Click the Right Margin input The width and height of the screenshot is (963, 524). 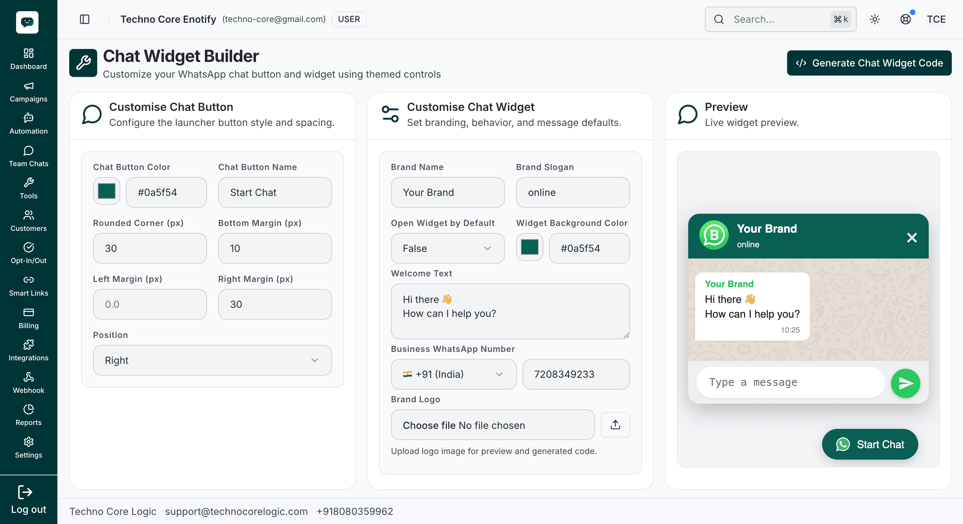(x=275, y=304)
